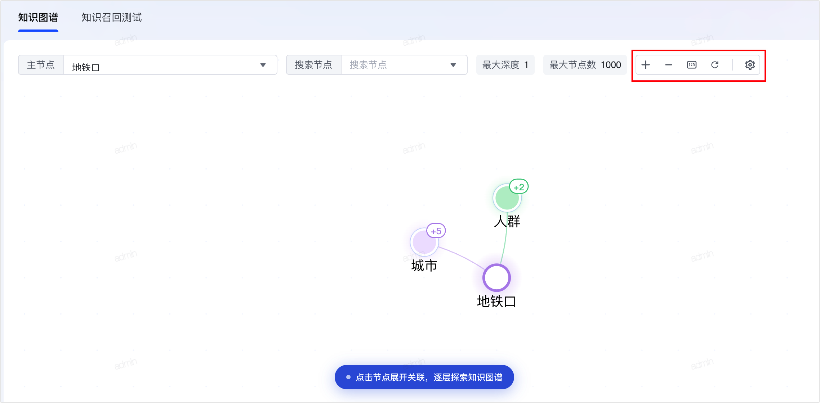Image resolution: width=820 pixels, height=403 pixels.
Task: Expand the +2 badge on 人群 node
Action: pyautogui.click(x=519, y=187)
